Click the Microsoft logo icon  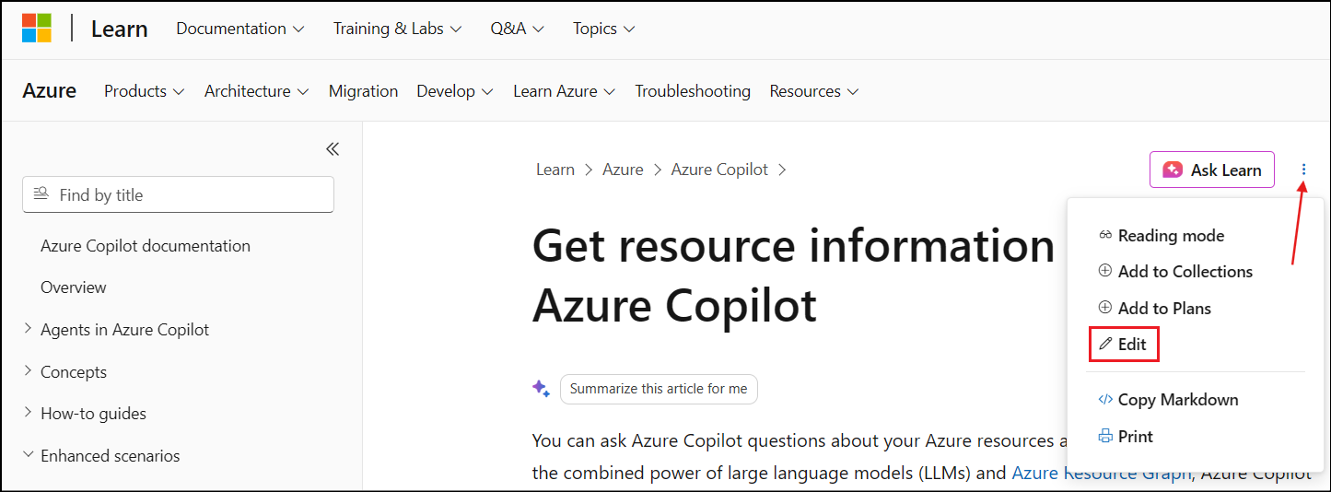pyautogui.click(x=37, y=29)
